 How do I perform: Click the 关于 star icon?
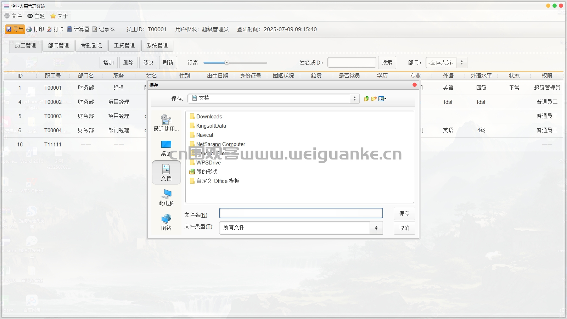click(x=53, y=16)
